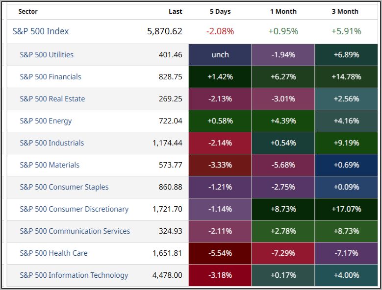Image resolution: width=382 pixels, height=290 pixels.
Task: Select S&P 500 Information Technology link
Action: 74,275
